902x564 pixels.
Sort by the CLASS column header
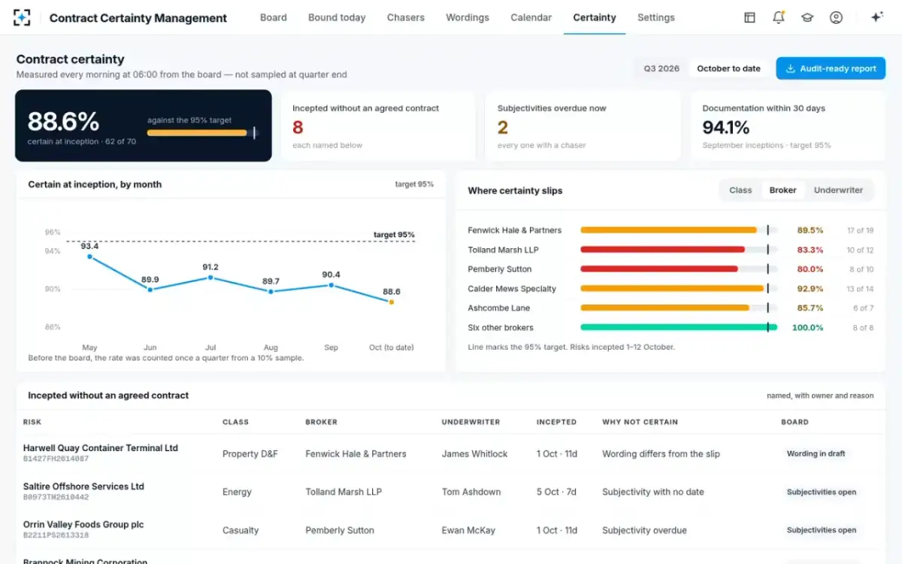[235, 422]
